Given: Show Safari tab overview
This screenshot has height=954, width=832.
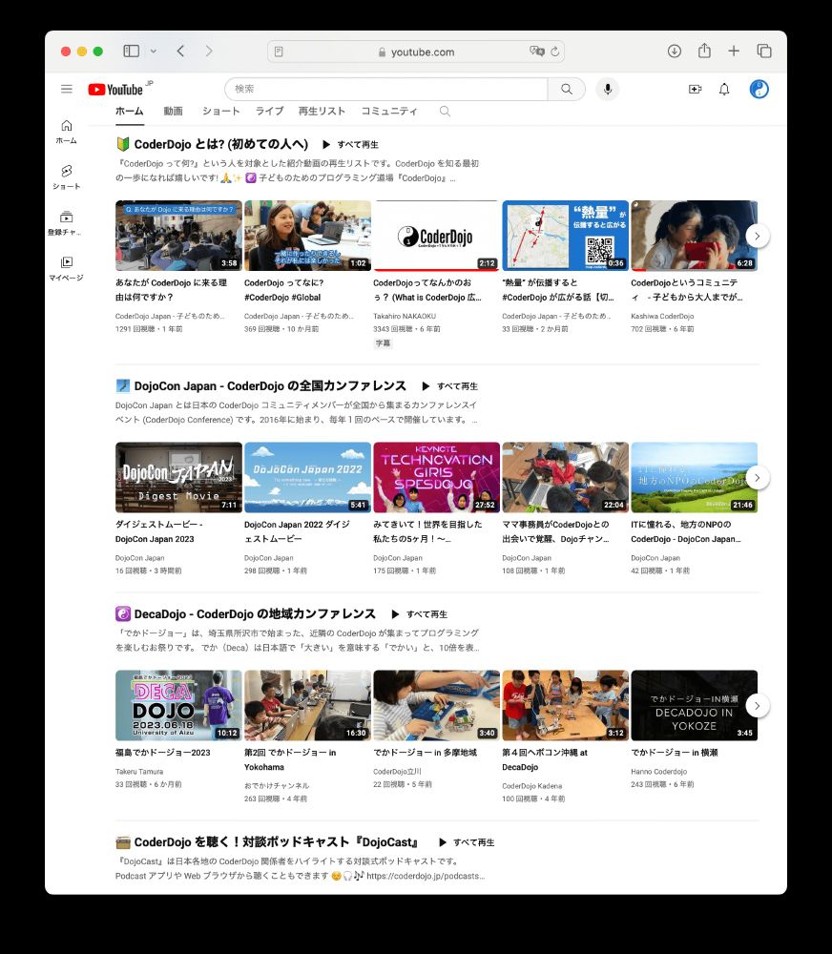Looking at the screenshot, I should (x=764, y=52).
